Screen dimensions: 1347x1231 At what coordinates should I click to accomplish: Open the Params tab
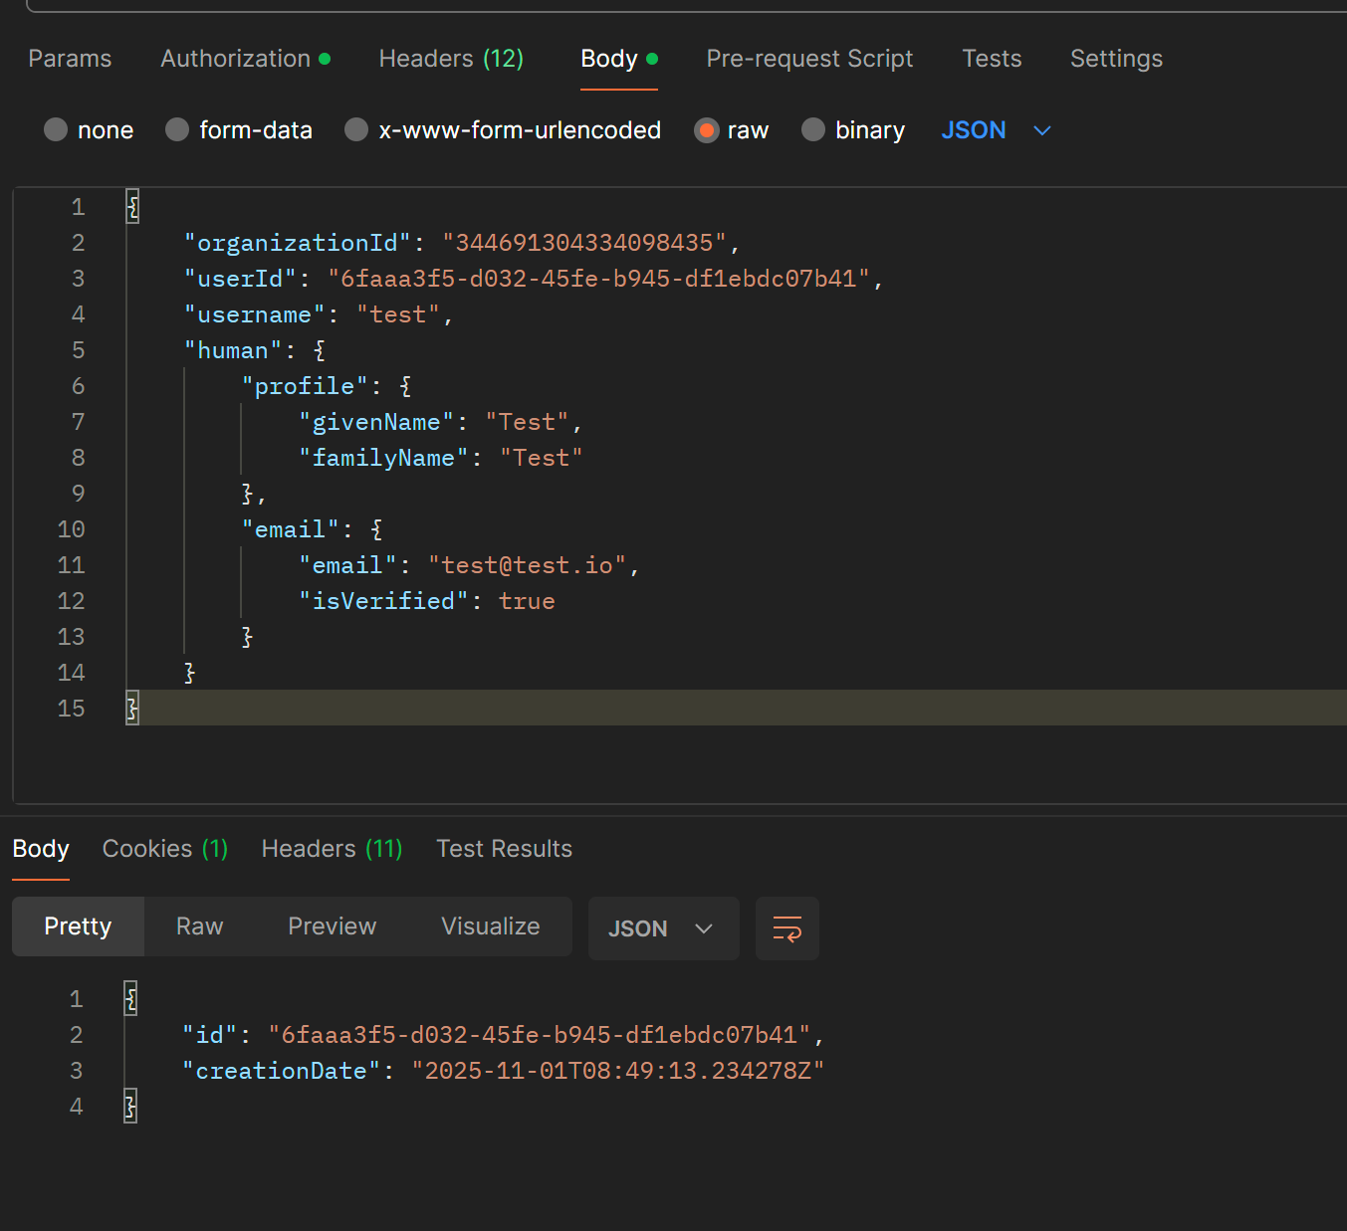[70, 59]
